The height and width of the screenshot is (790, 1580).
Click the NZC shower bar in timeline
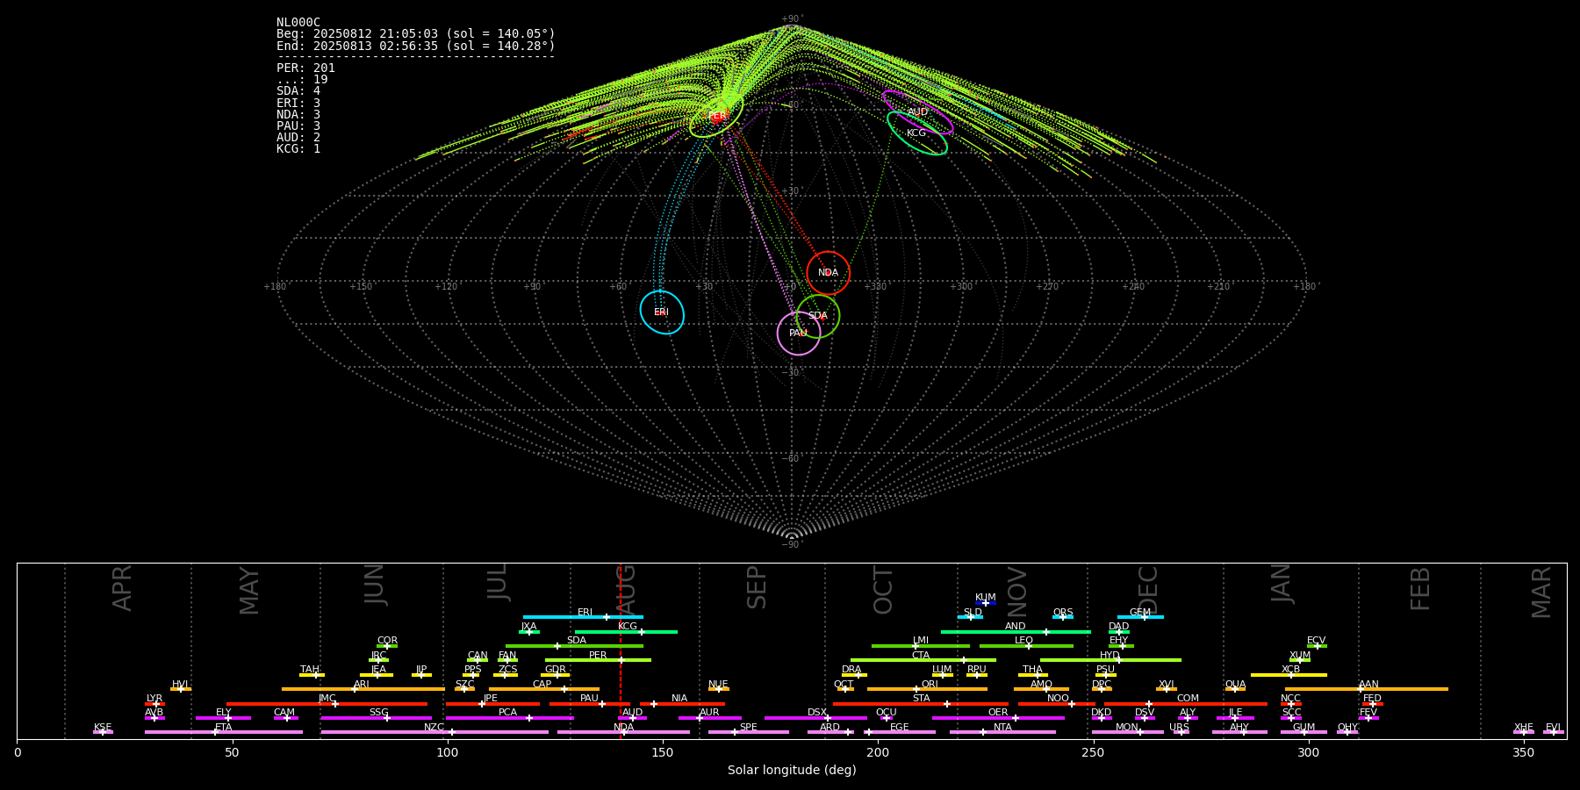(x=434, y=732)
